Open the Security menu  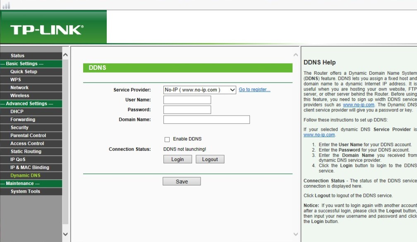point(31,127)
